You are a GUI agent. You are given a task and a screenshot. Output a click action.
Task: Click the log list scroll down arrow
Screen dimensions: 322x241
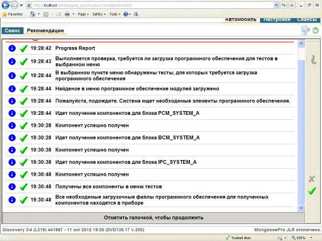301,208
